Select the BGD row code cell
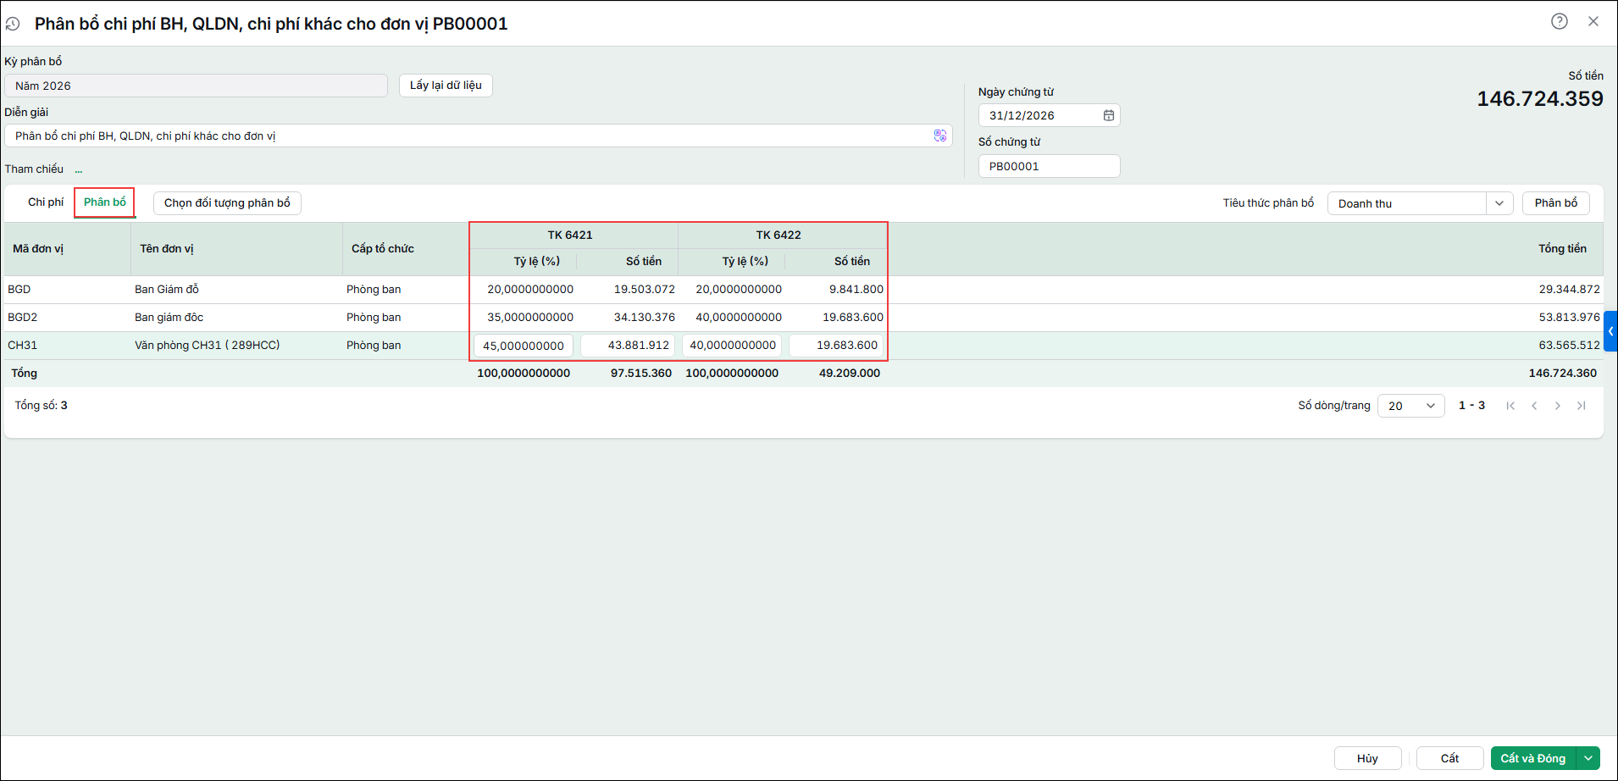 point(19,290)
